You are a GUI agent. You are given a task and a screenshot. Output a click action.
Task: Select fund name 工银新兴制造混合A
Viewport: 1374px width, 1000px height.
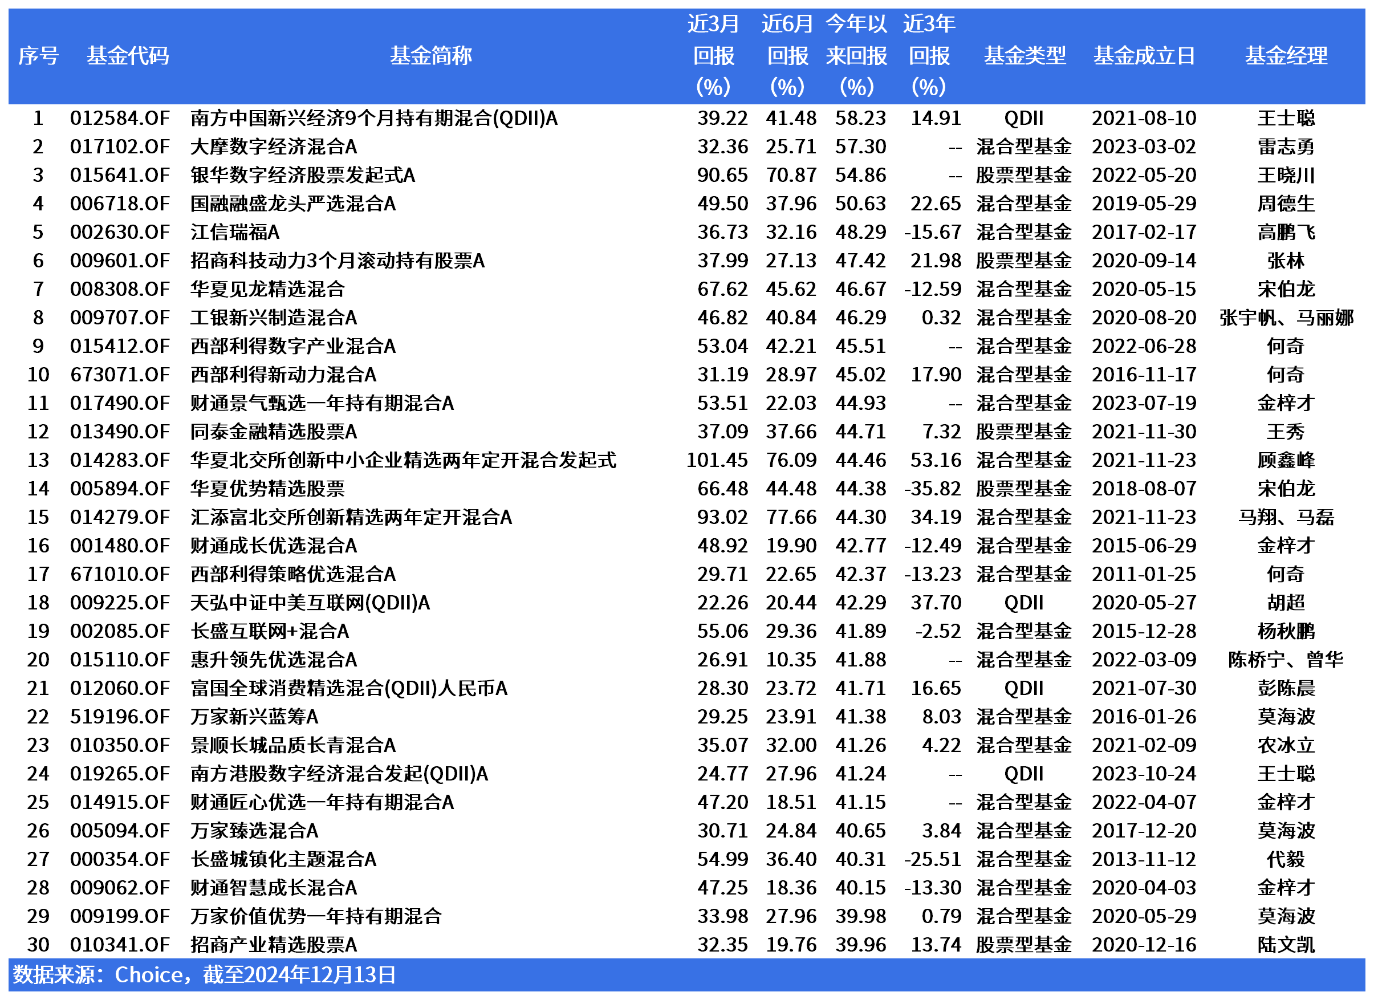pyautogui.click(x=273, y=318)
